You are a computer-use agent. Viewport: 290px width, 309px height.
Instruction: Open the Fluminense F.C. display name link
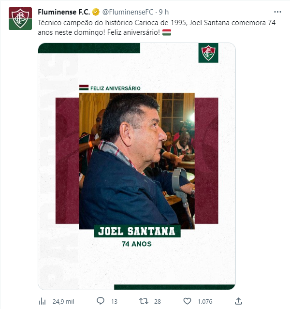pos(64,12)
